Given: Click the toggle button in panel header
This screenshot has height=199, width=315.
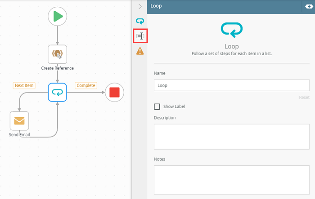Looking at the screenshot, I should point(307,6).
